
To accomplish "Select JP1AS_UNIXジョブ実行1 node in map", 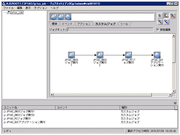I will tap(72, 55).
